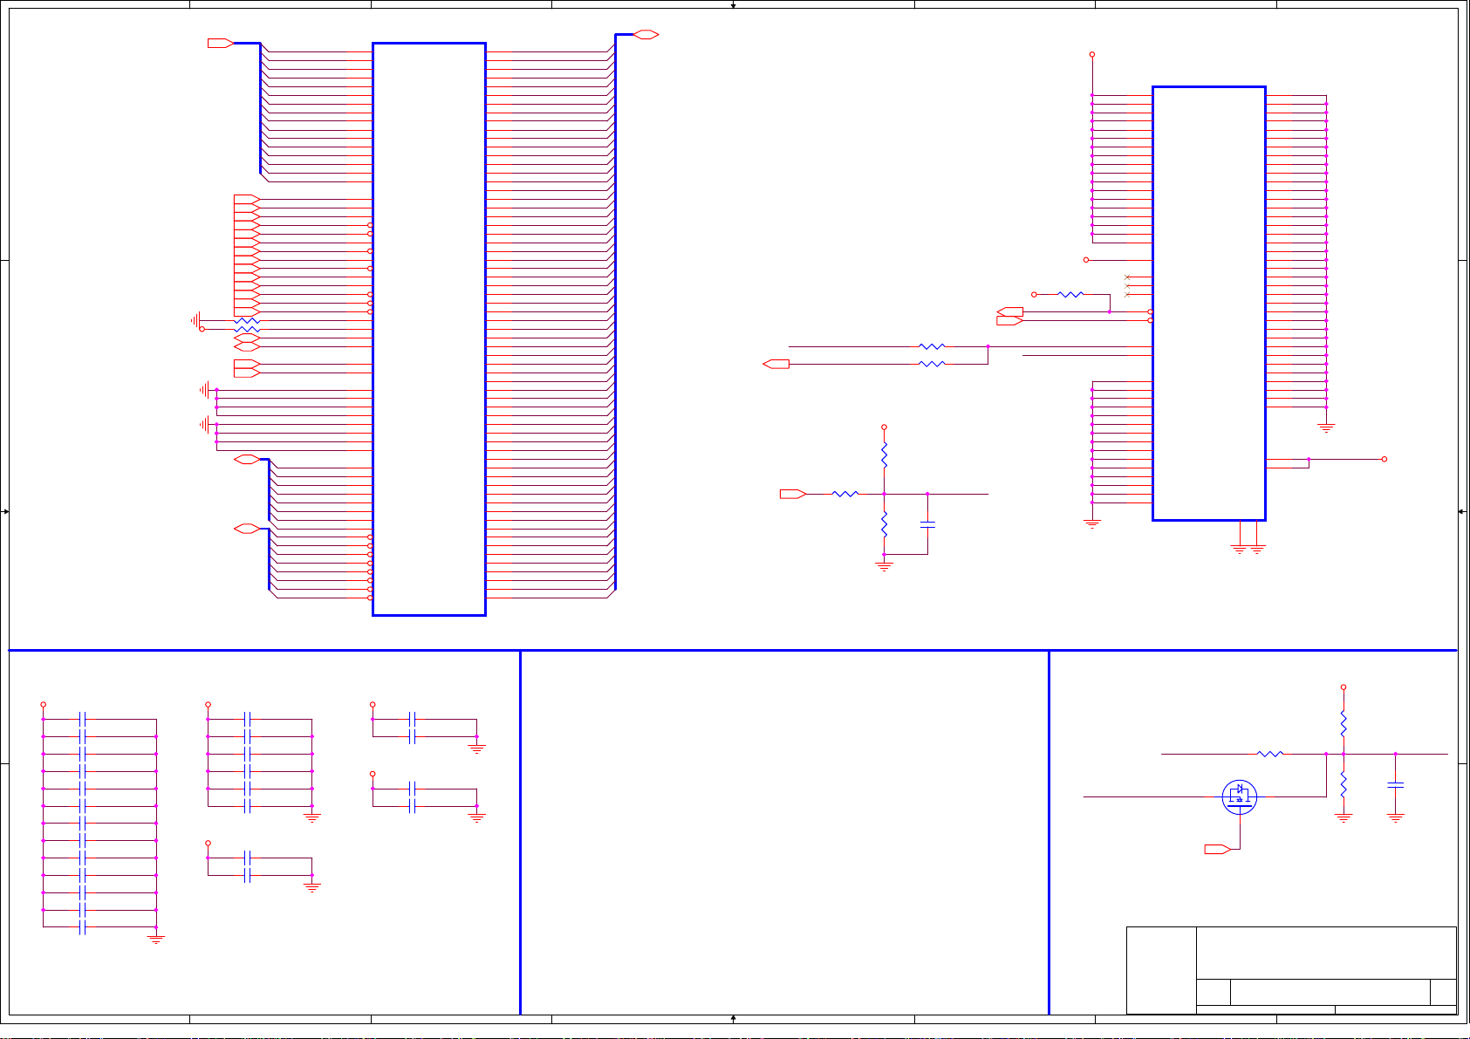Click the input port feeding the middle divider

(x=792, y=494)
